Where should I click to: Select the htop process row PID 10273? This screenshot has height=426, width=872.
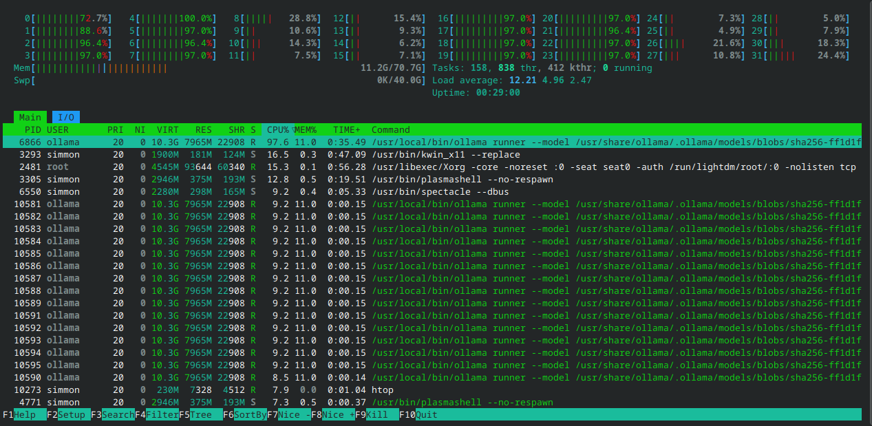[x=432, y=390]
